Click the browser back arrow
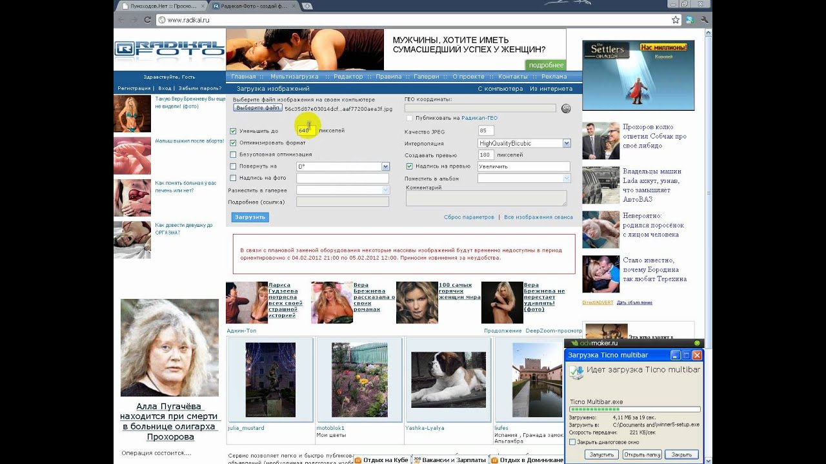Image resolution: width=826 pixels, height=464 pixels. pos(122,20)
